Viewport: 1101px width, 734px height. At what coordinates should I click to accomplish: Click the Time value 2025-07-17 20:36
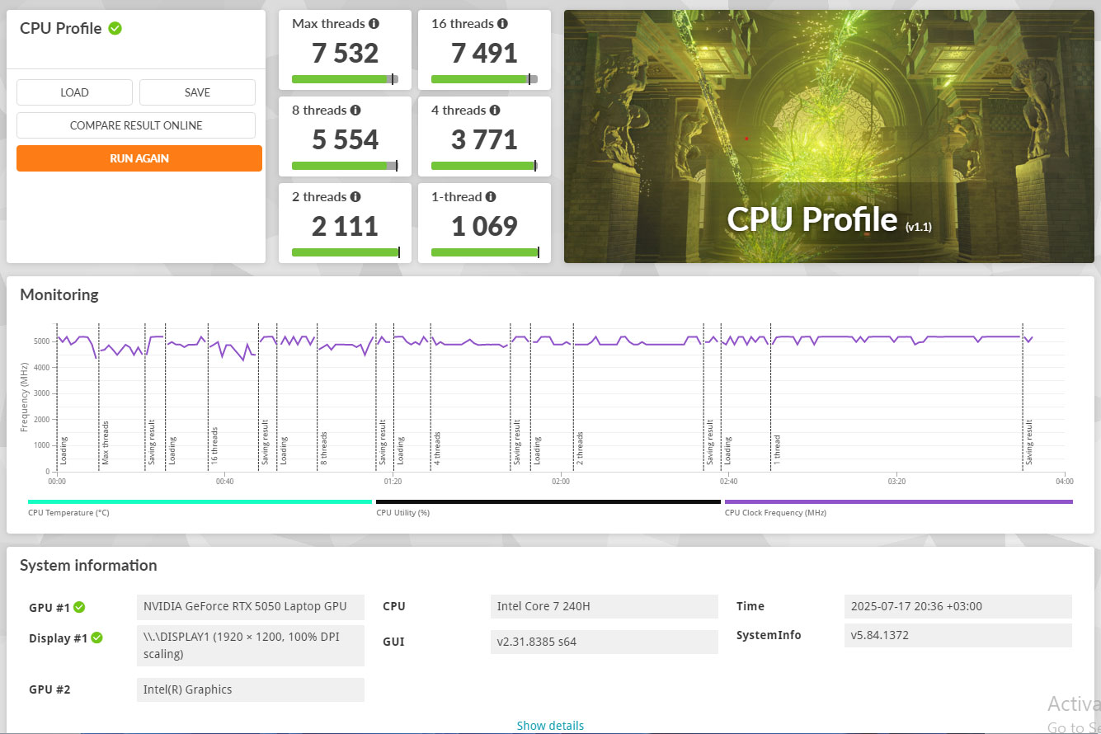pyautogui.click(x=958, y=607)
